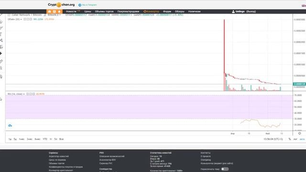Screen dimensions: 306x172
Task: Select the Text annotation tool
Action: [1, 34]
